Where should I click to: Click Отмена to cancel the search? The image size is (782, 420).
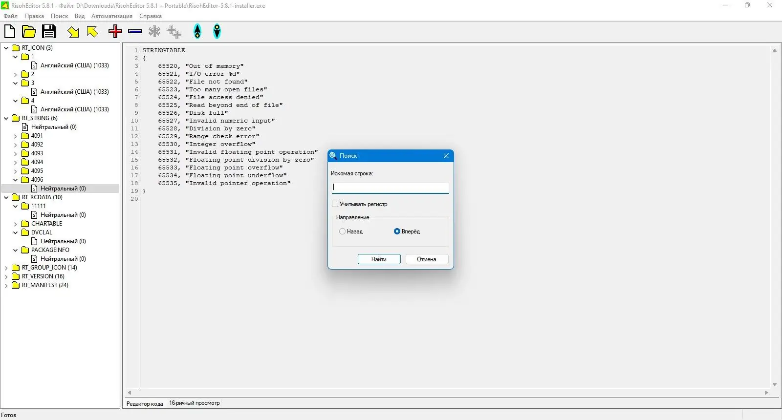point(427,259)
